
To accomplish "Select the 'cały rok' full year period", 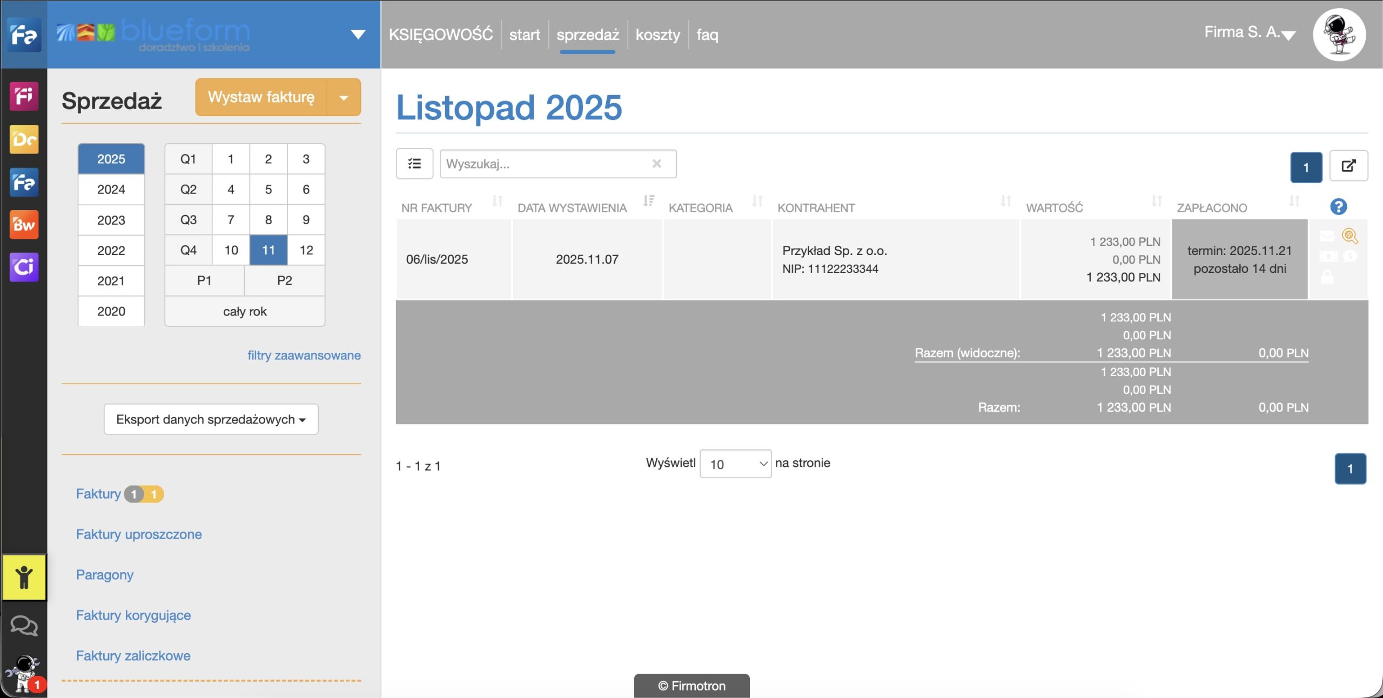I will (x=245, y=312).
